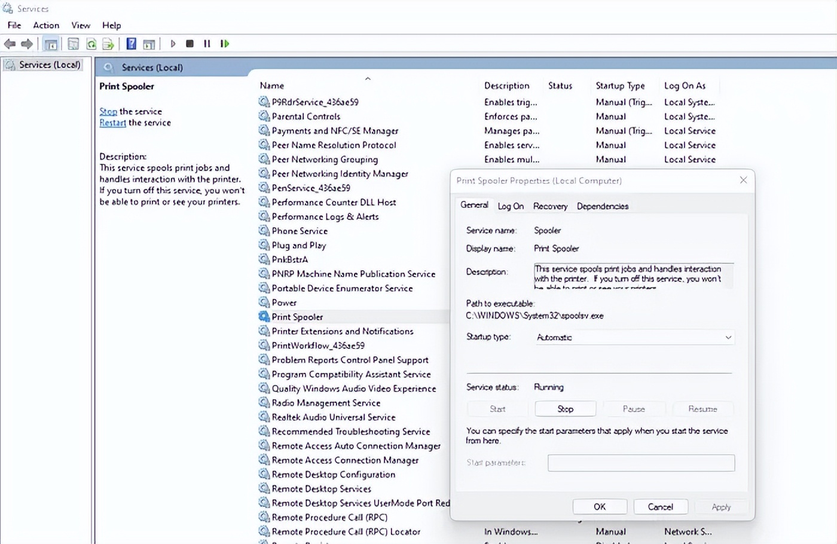
Task: Click the Restart Service toolbar icon
Action: [225, 44]
